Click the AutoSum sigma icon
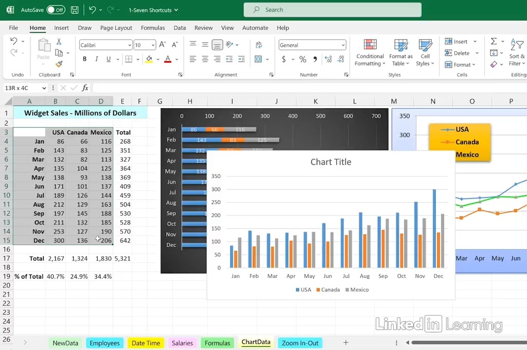 coord(494,42)
